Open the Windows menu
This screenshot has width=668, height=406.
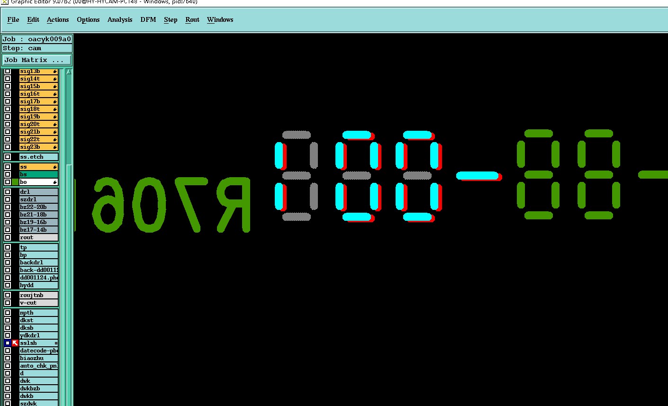pos(220,19)
